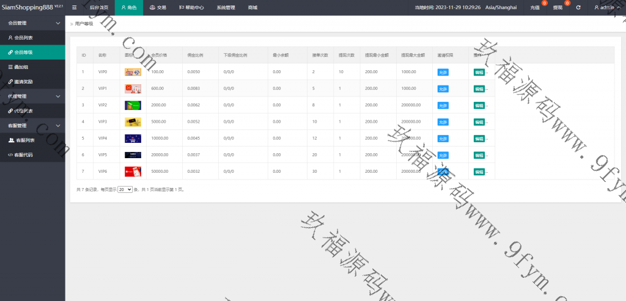Click the VIP2 green level icon image

(133, 105)
